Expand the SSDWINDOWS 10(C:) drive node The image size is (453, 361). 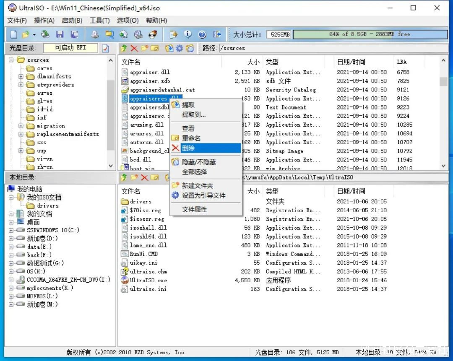(11, 231)
